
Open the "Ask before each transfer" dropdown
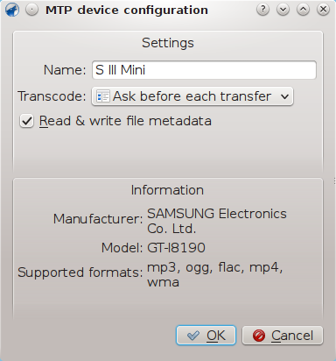[192, 96]
